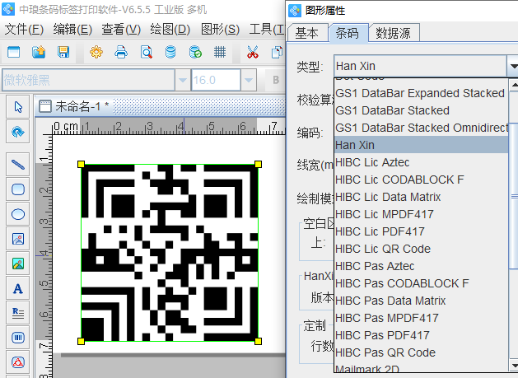Choose HIBC Lic PDF417 type
The height and width of the screenshot is (378, 518).
pos(421,231)
